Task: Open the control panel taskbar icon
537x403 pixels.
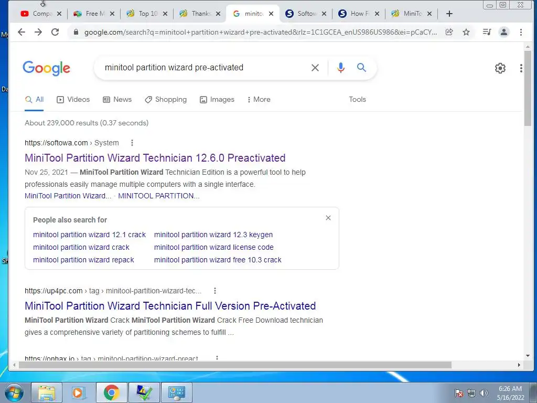Action: tap(177, 393)
